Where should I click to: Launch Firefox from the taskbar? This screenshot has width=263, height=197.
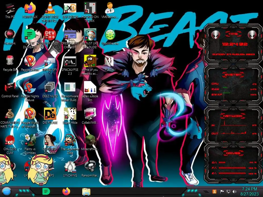66,191
